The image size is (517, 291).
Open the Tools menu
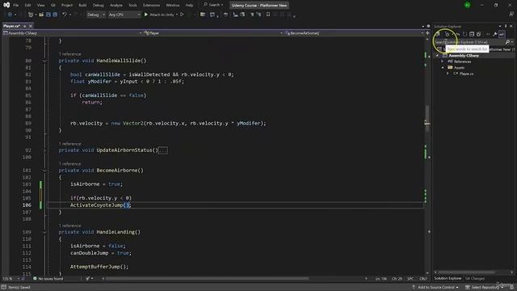132,6
